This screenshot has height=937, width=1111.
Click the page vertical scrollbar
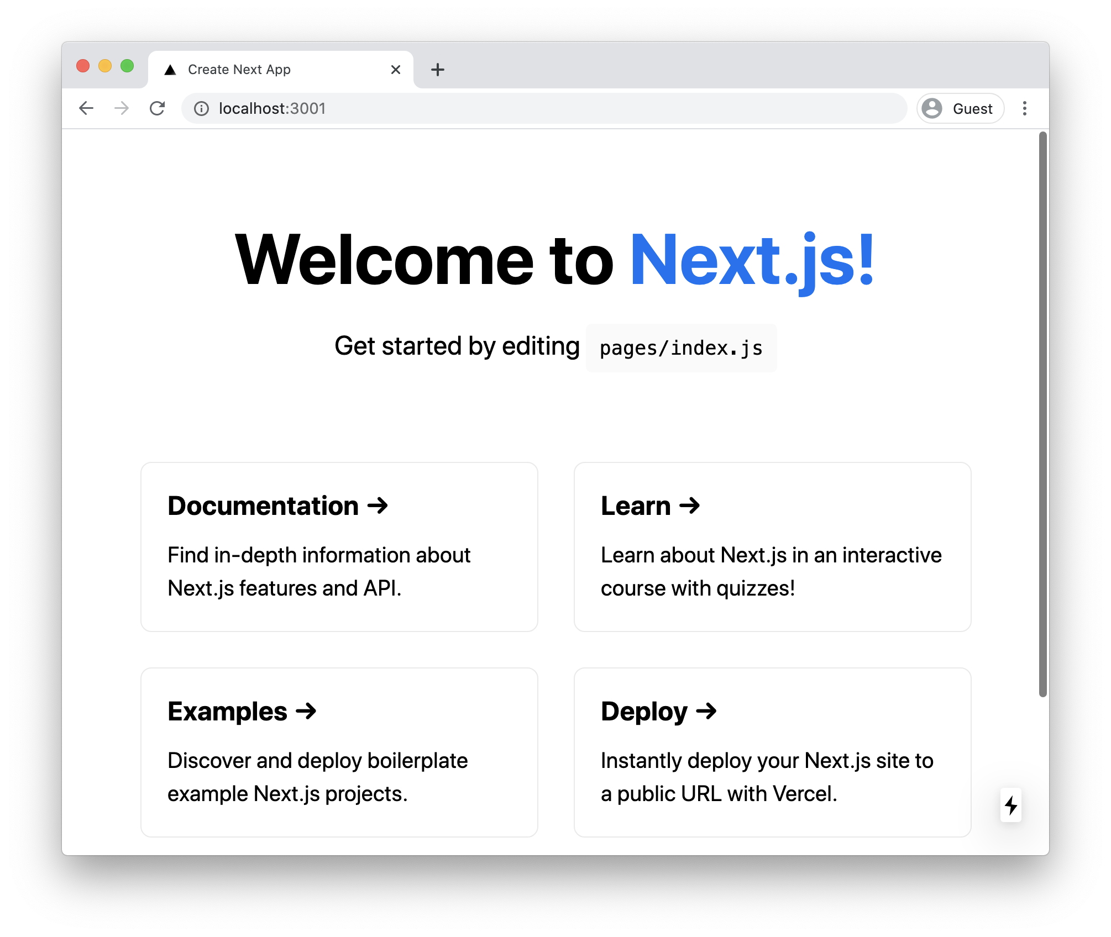[1042, 414]
